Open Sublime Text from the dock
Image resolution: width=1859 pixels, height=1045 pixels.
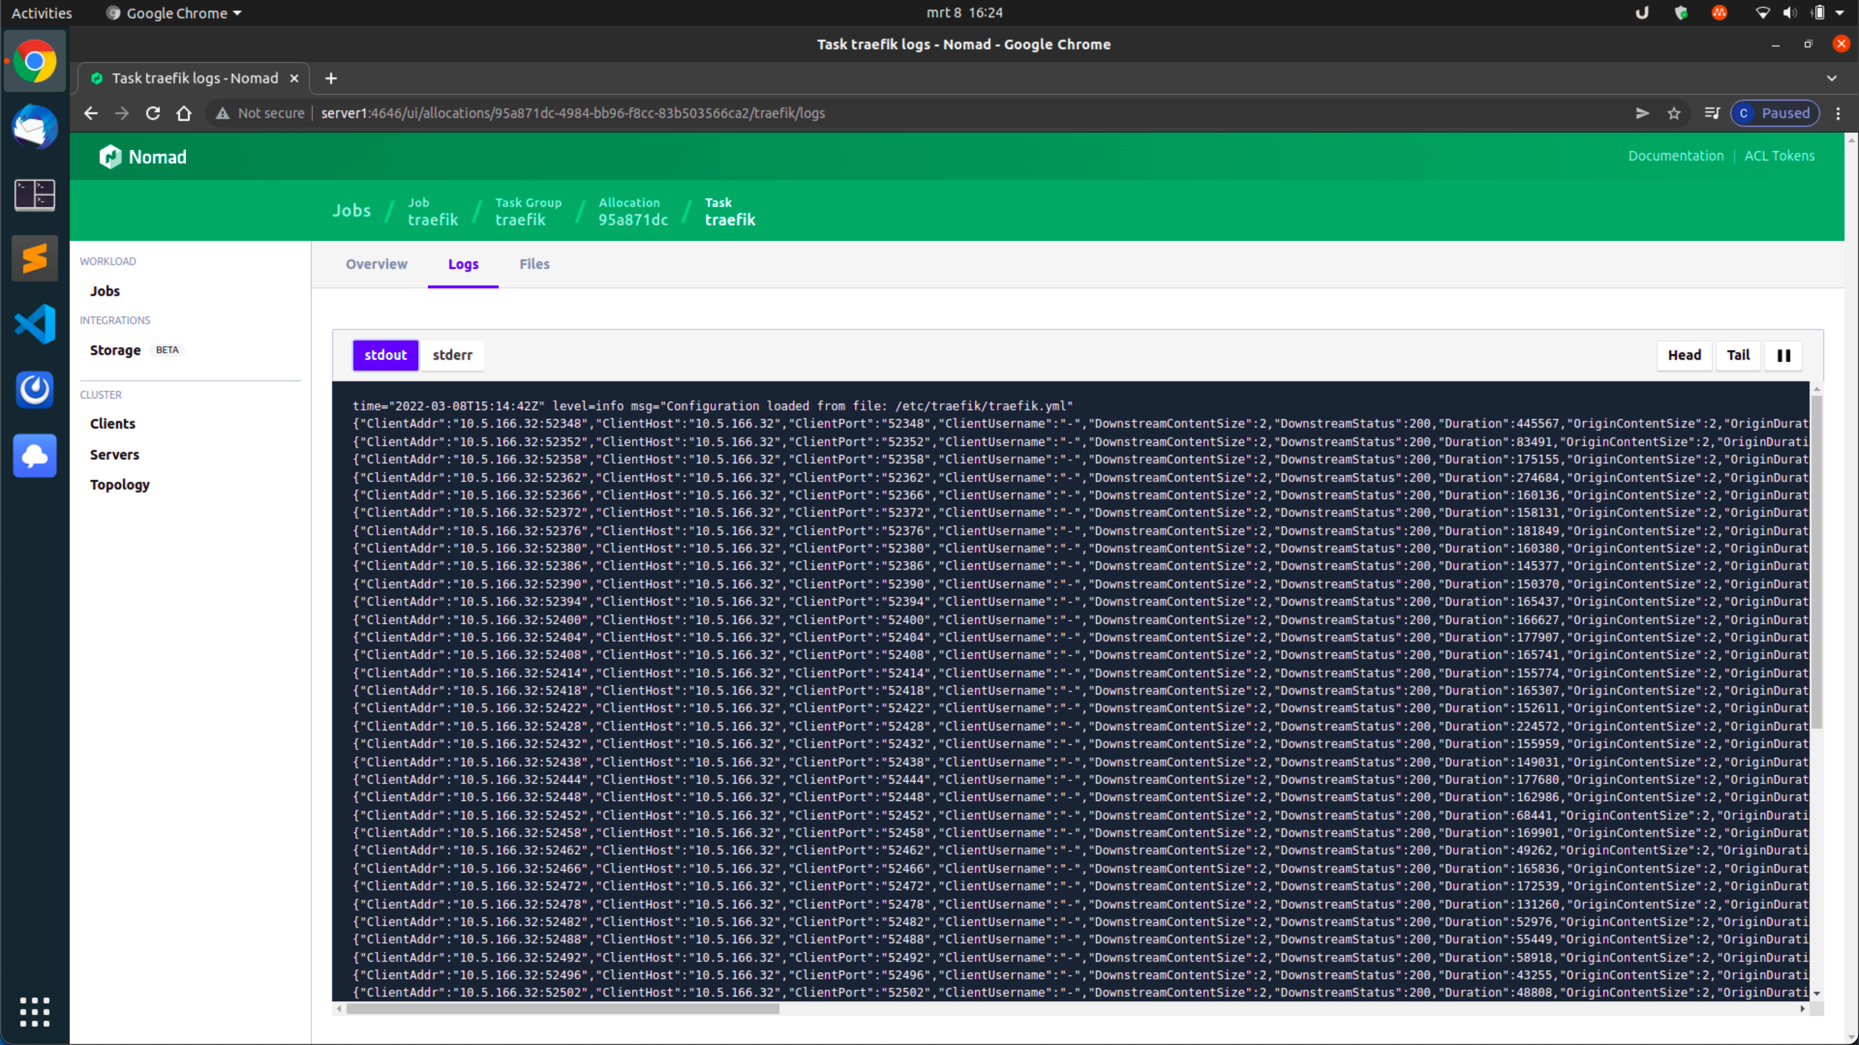34,258
